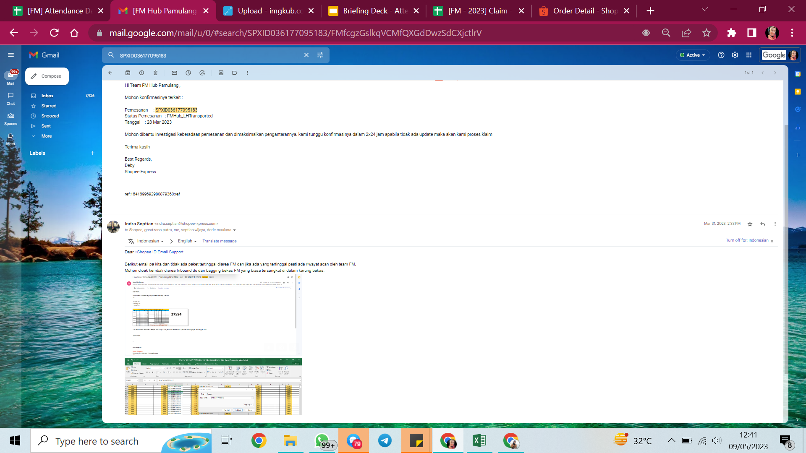
Task: Archive the open email conversation
Action: pyautogui.click(x=128, y=73)
